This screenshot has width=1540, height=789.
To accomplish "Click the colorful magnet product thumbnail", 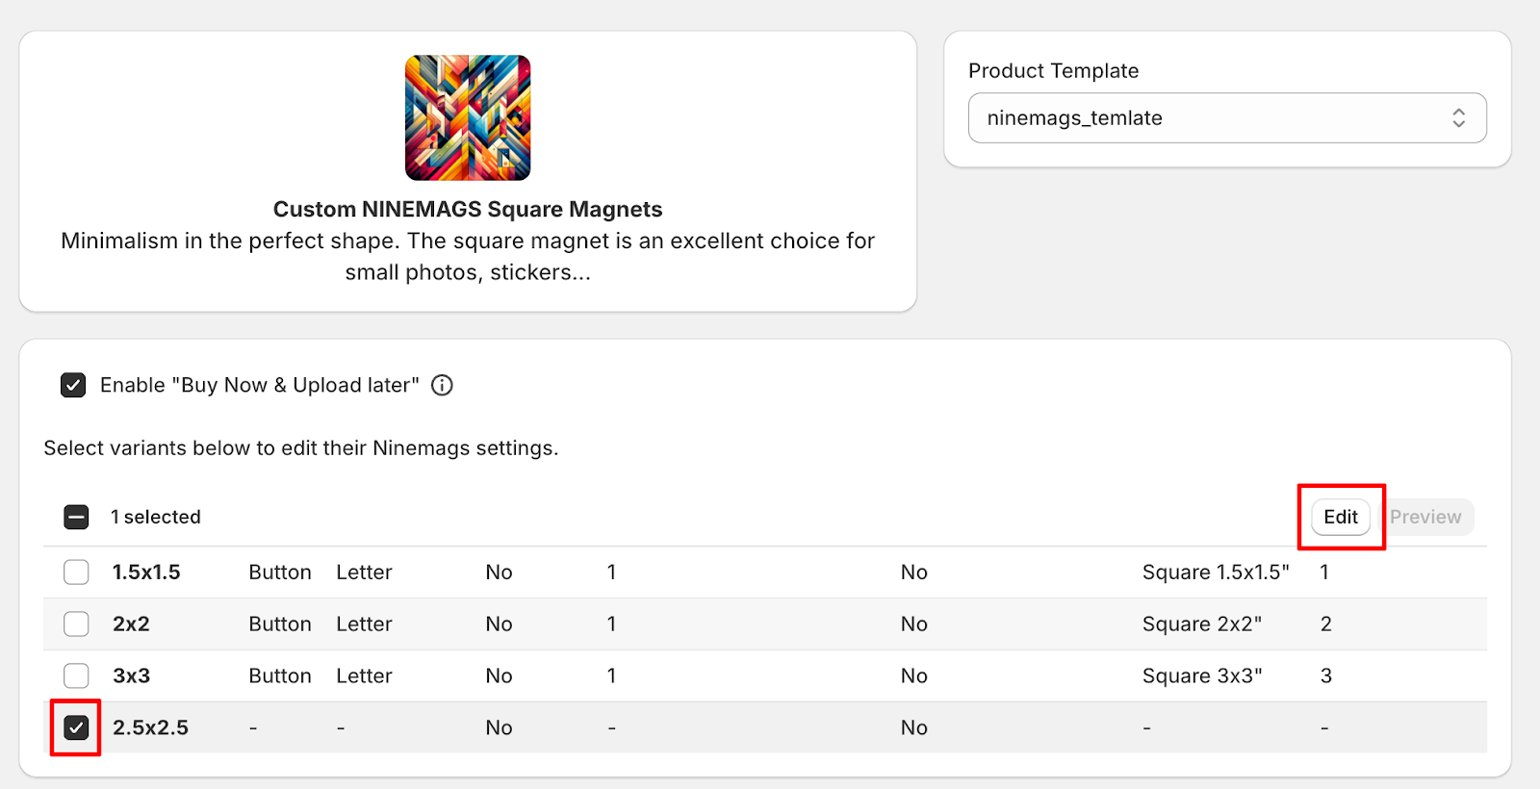I will 468,117.
